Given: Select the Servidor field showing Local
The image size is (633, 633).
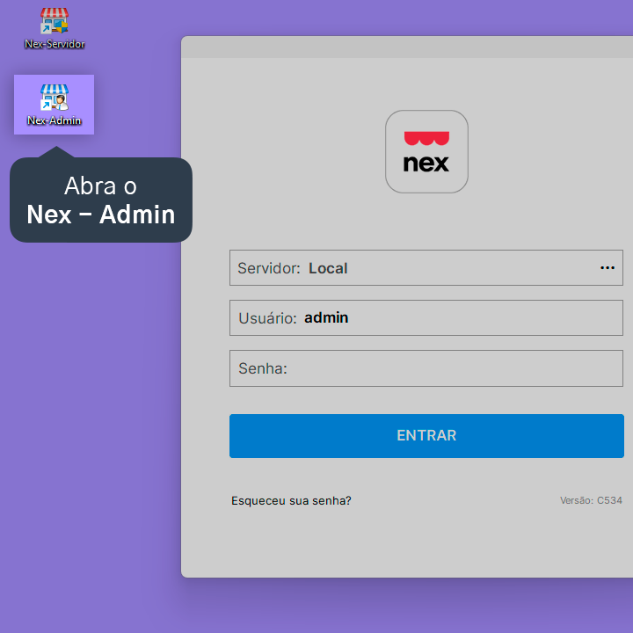Looking at the screenshot, I should [426, 267].
